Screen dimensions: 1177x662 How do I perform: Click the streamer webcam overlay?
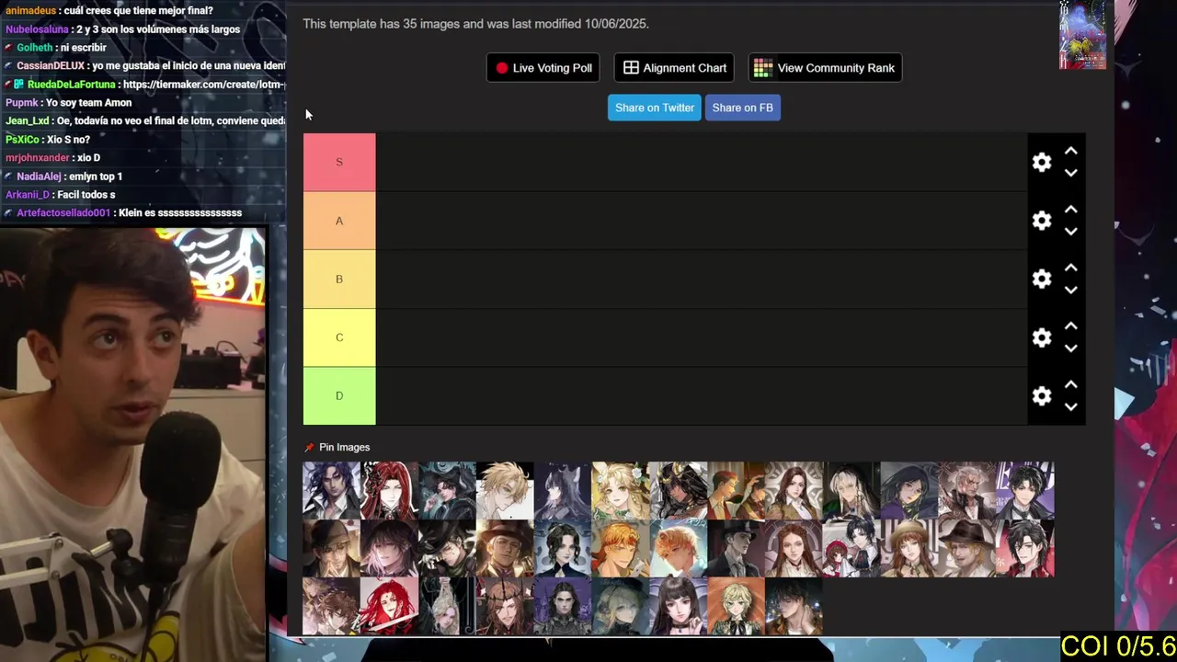(x=133, y=444)
